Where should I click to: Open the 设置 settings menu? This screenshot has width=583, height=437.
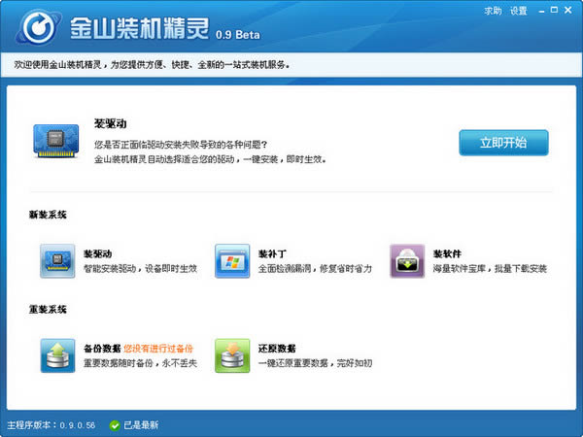click(x=518, y=11)
